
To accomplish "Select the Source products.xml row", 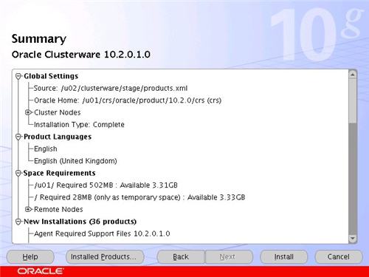I will [111, 88].
